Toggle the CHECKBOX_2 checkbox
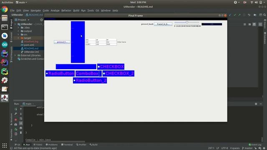Screen dimensions: 267x150 click(104, 73)
